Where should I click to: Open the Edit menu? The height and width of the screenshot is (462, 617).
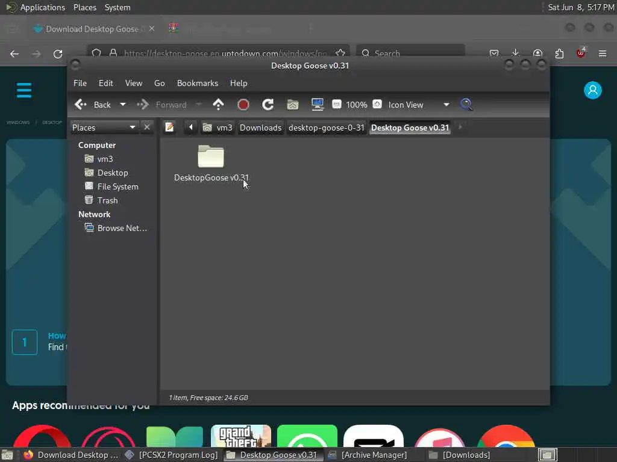[105, 83]
